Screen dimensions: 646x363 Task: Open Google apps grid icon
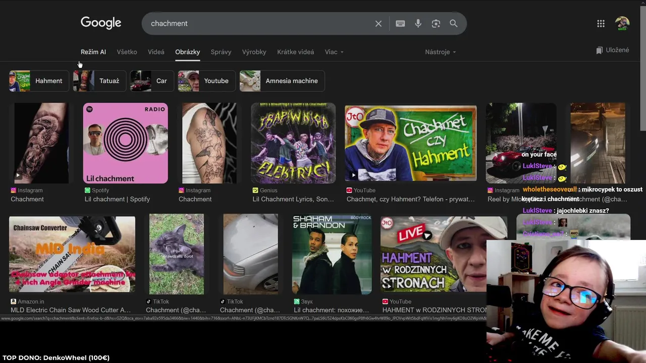point(601,24)
